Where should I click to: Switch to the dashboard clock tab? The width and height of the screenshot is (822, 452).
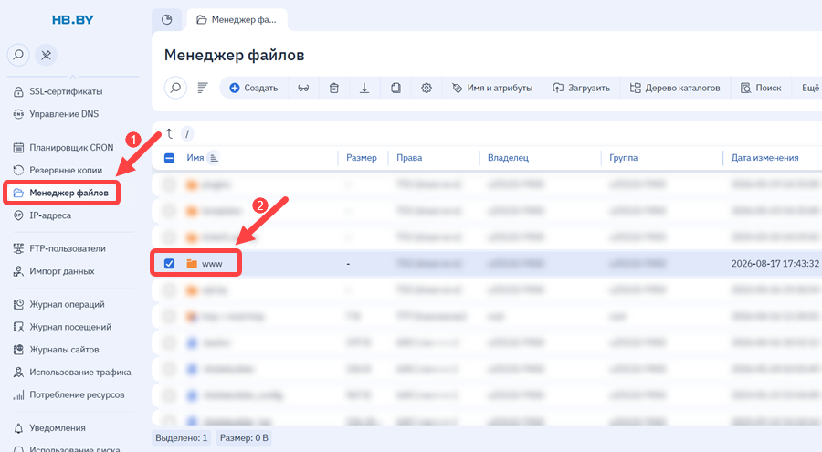(x=167, y=20)
